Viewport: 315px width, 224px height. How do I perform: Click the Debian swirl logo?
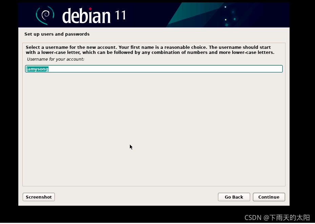click(x=45, y=15)
